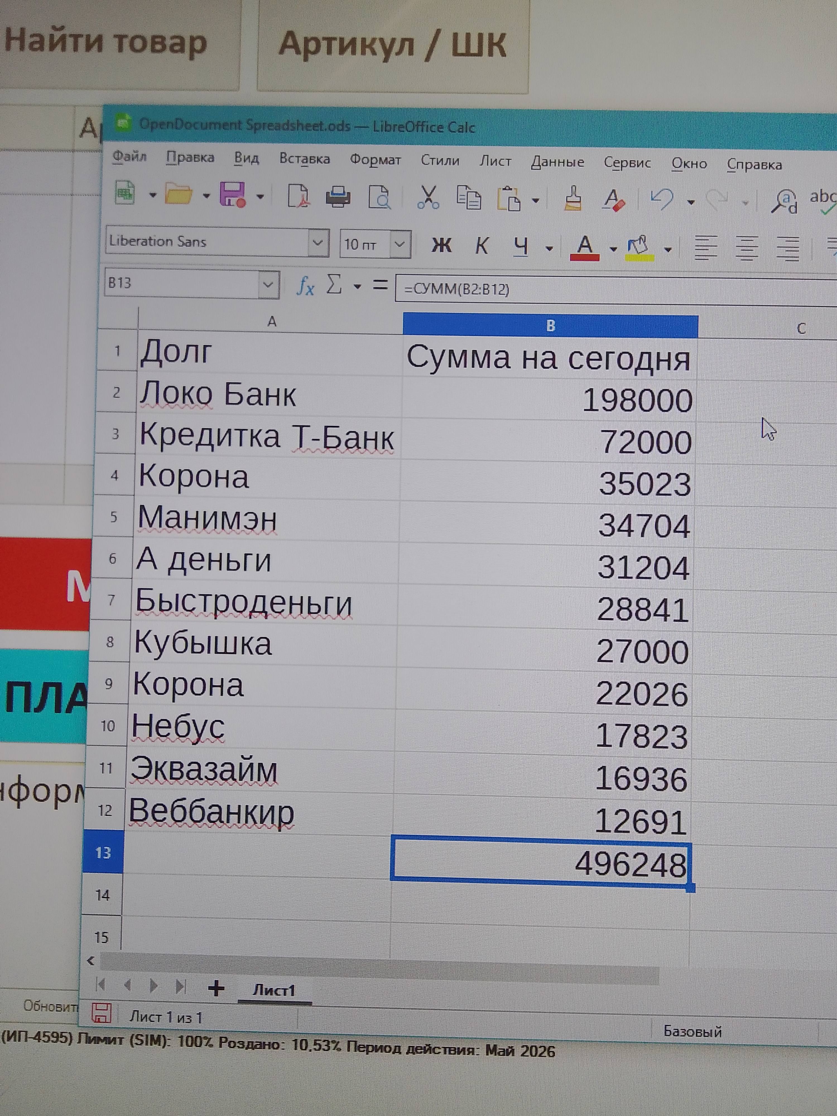The width and height of the screenshot is (837, 1116).
Task: Expand font color dropdown arrow
Action: [x=613, y=249]
